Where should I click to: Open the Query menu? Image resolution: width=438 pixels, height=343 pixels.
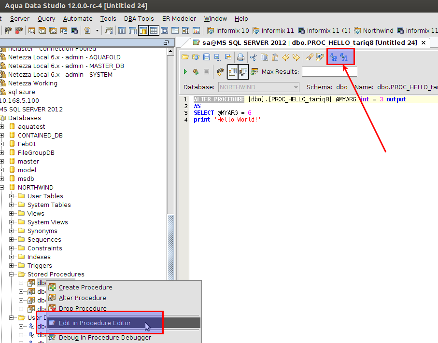[46, 19]
